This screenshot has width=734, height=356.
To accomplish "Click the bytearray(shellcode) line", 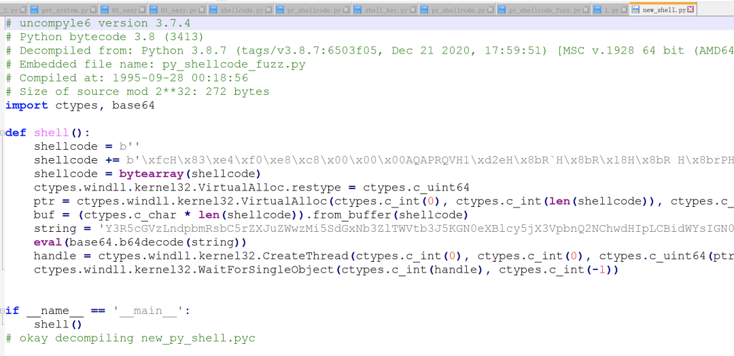I will tap(147, 174).
